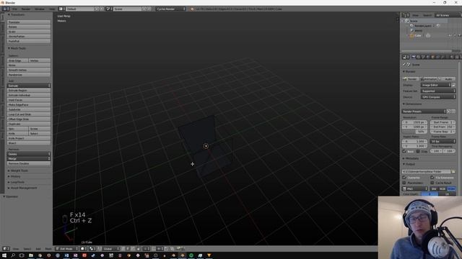Open the outliner editor type selector icon

(x=406, y=15)
